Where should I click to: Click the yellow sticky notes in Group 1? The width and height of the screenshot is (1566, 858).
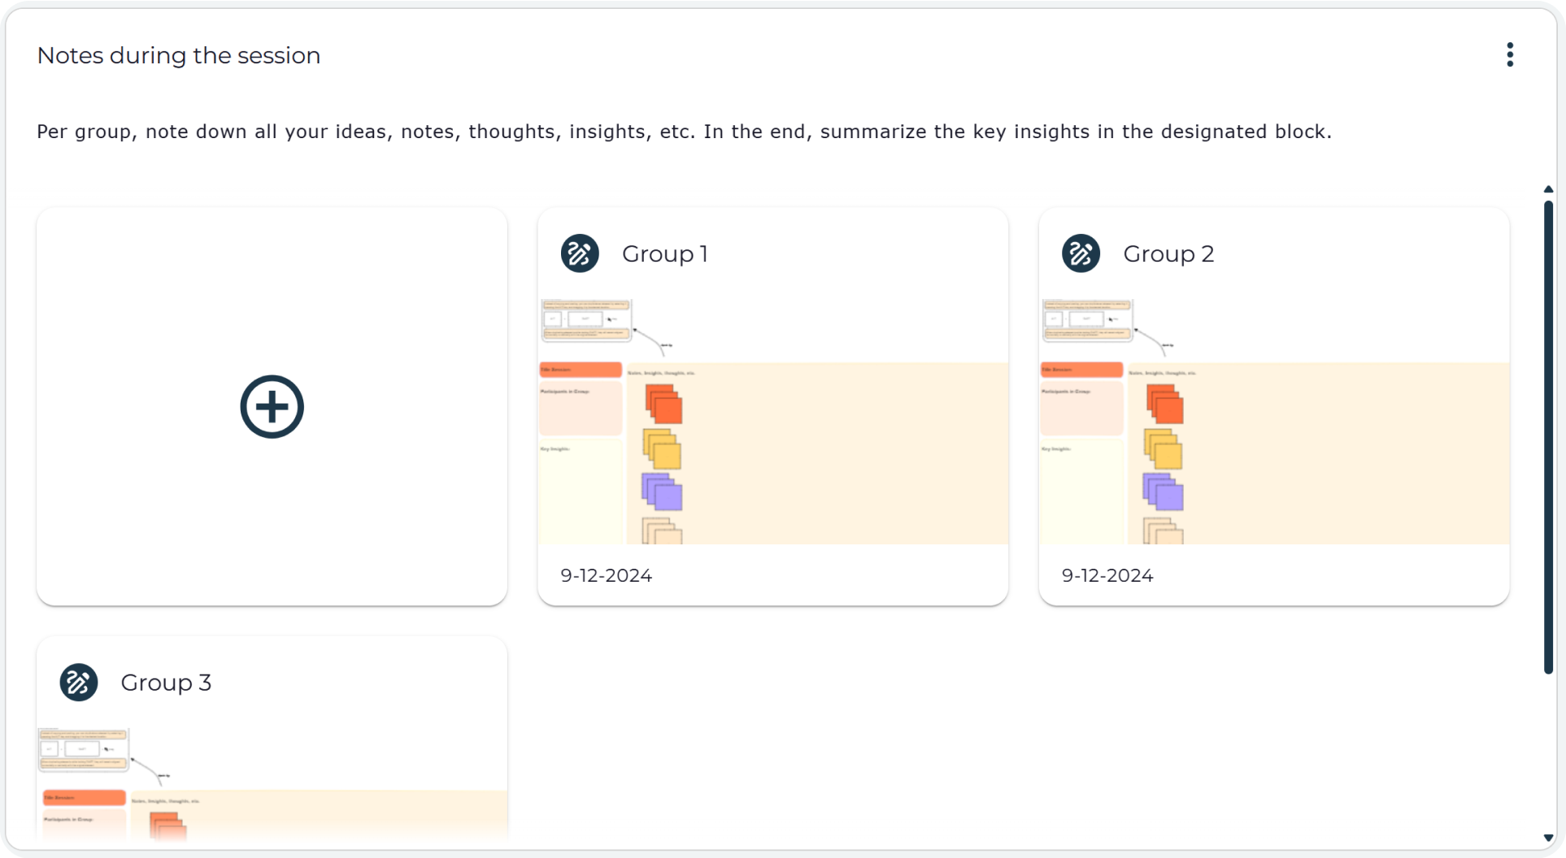[x=663, y=449]
